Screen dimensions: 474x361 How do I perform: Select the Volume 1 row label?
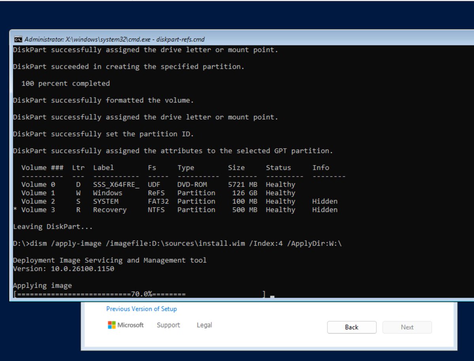pos(38,193)
